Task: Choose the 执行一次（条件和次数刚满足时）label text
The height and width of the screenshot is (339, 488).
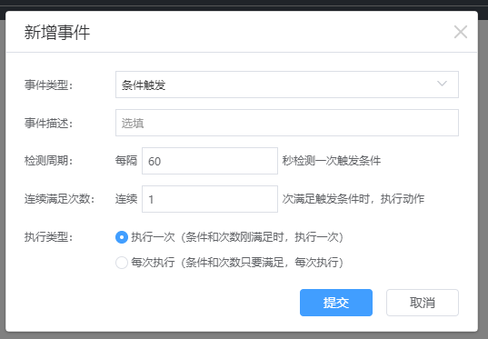Action: click(x=237, y=237)
